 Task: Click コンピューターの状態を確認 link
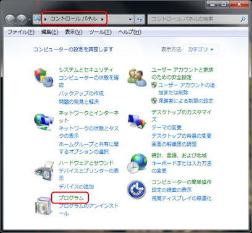[x=89, y=82]
